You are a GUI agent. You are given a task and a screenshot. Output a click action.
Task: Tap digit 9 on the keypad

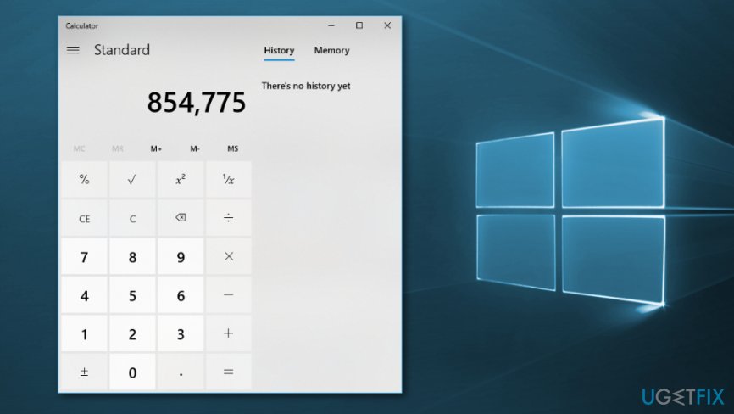tap(181, 256)
